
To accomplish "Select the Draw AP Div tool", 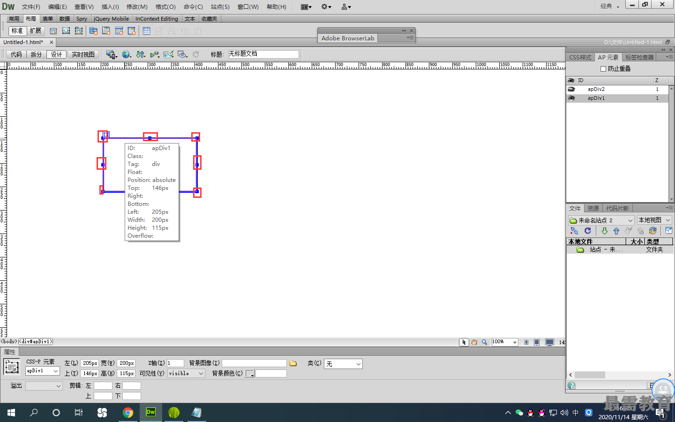I will coord(66,31).
